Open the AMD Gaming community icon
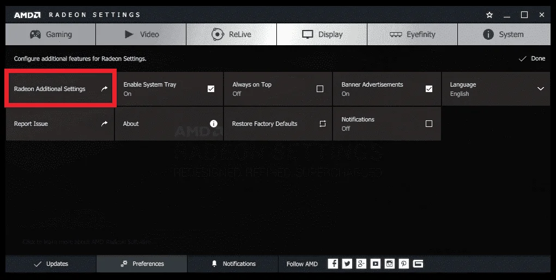Image resolution: width=556 pixels, height=280 pixels. 418,263
